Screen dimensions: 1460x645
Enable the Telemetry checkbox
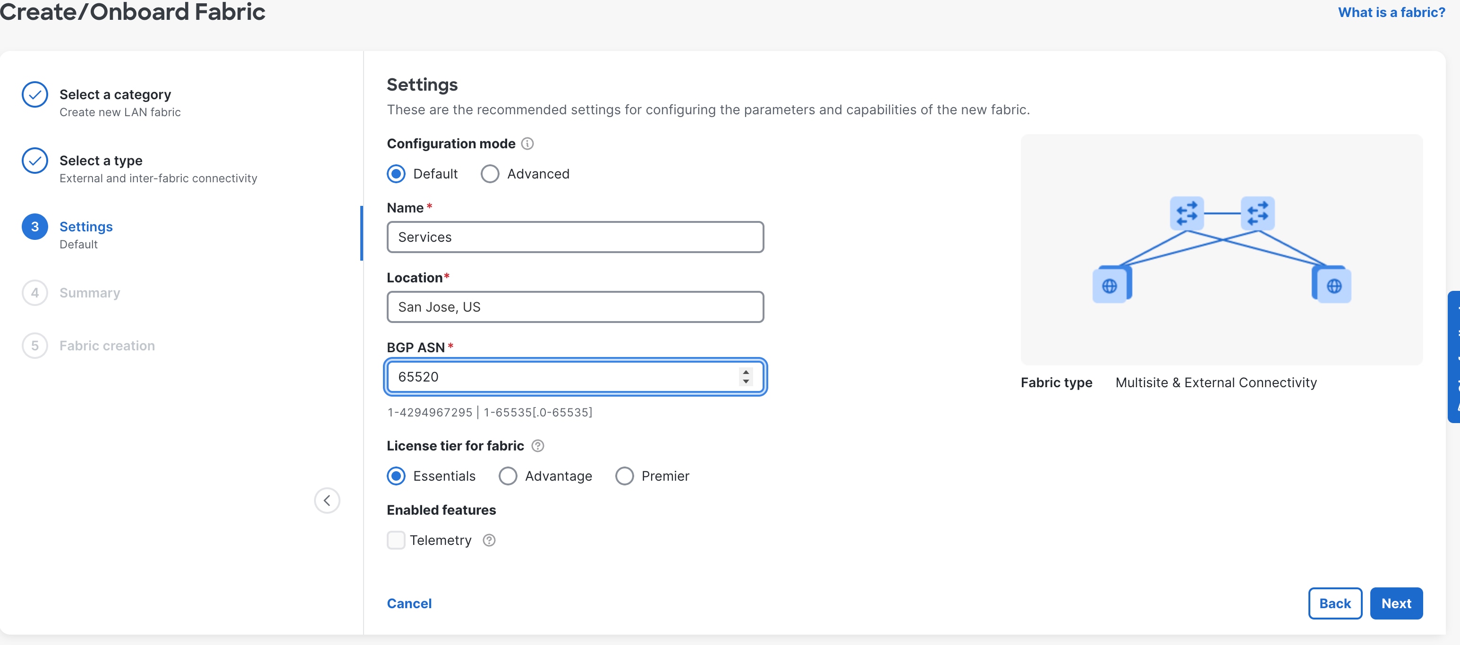(396, 540)
